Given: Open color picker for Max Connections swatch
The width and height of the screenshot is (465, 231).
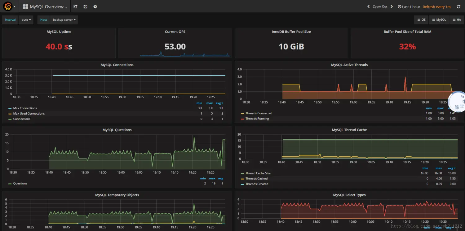Looking at the screenshot, I should (x=10, y=108).
